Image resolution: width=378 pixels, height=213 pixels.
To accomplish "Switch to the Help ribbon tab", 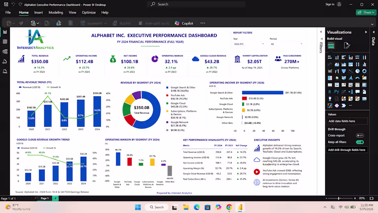I will click(x=104, y=12).
